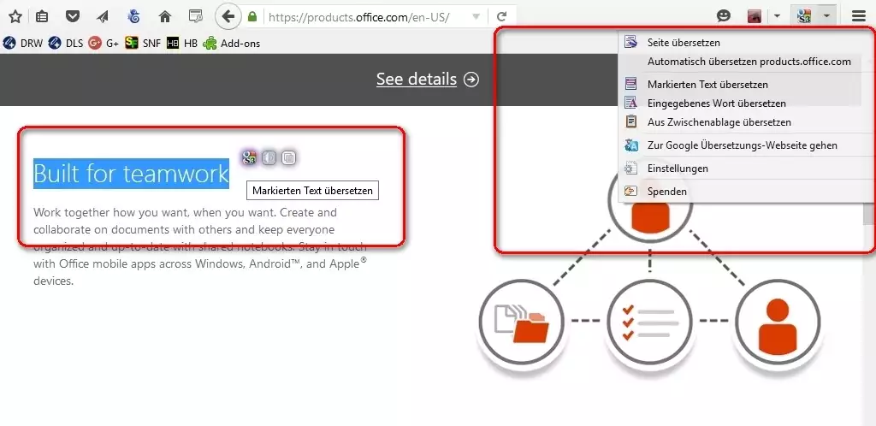Click the address bar URL field

click(368, 16)
